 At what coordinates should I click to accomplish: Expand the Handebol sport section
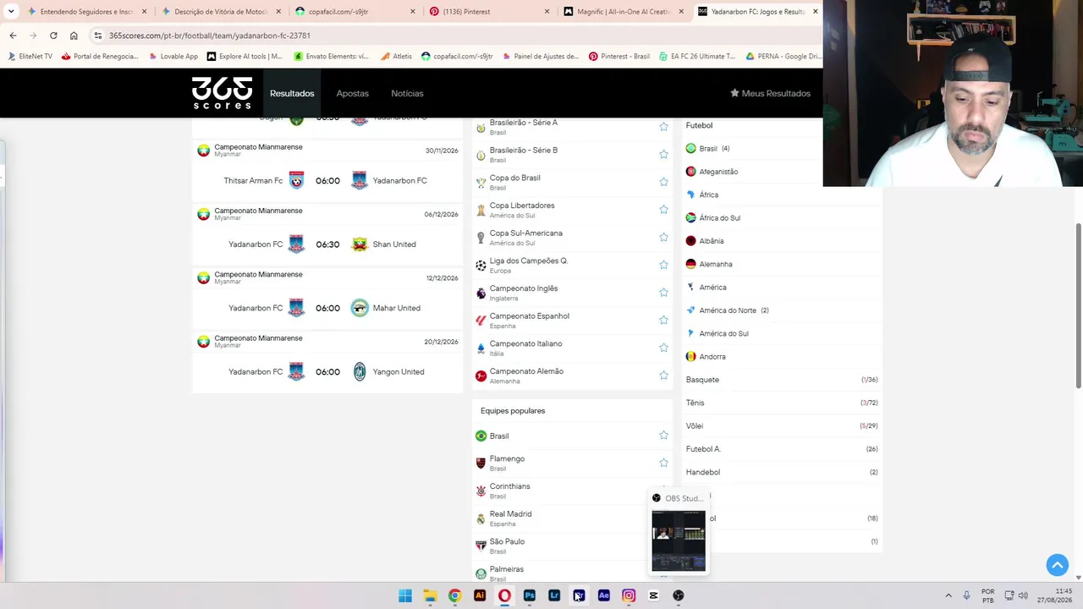[783, 472]
